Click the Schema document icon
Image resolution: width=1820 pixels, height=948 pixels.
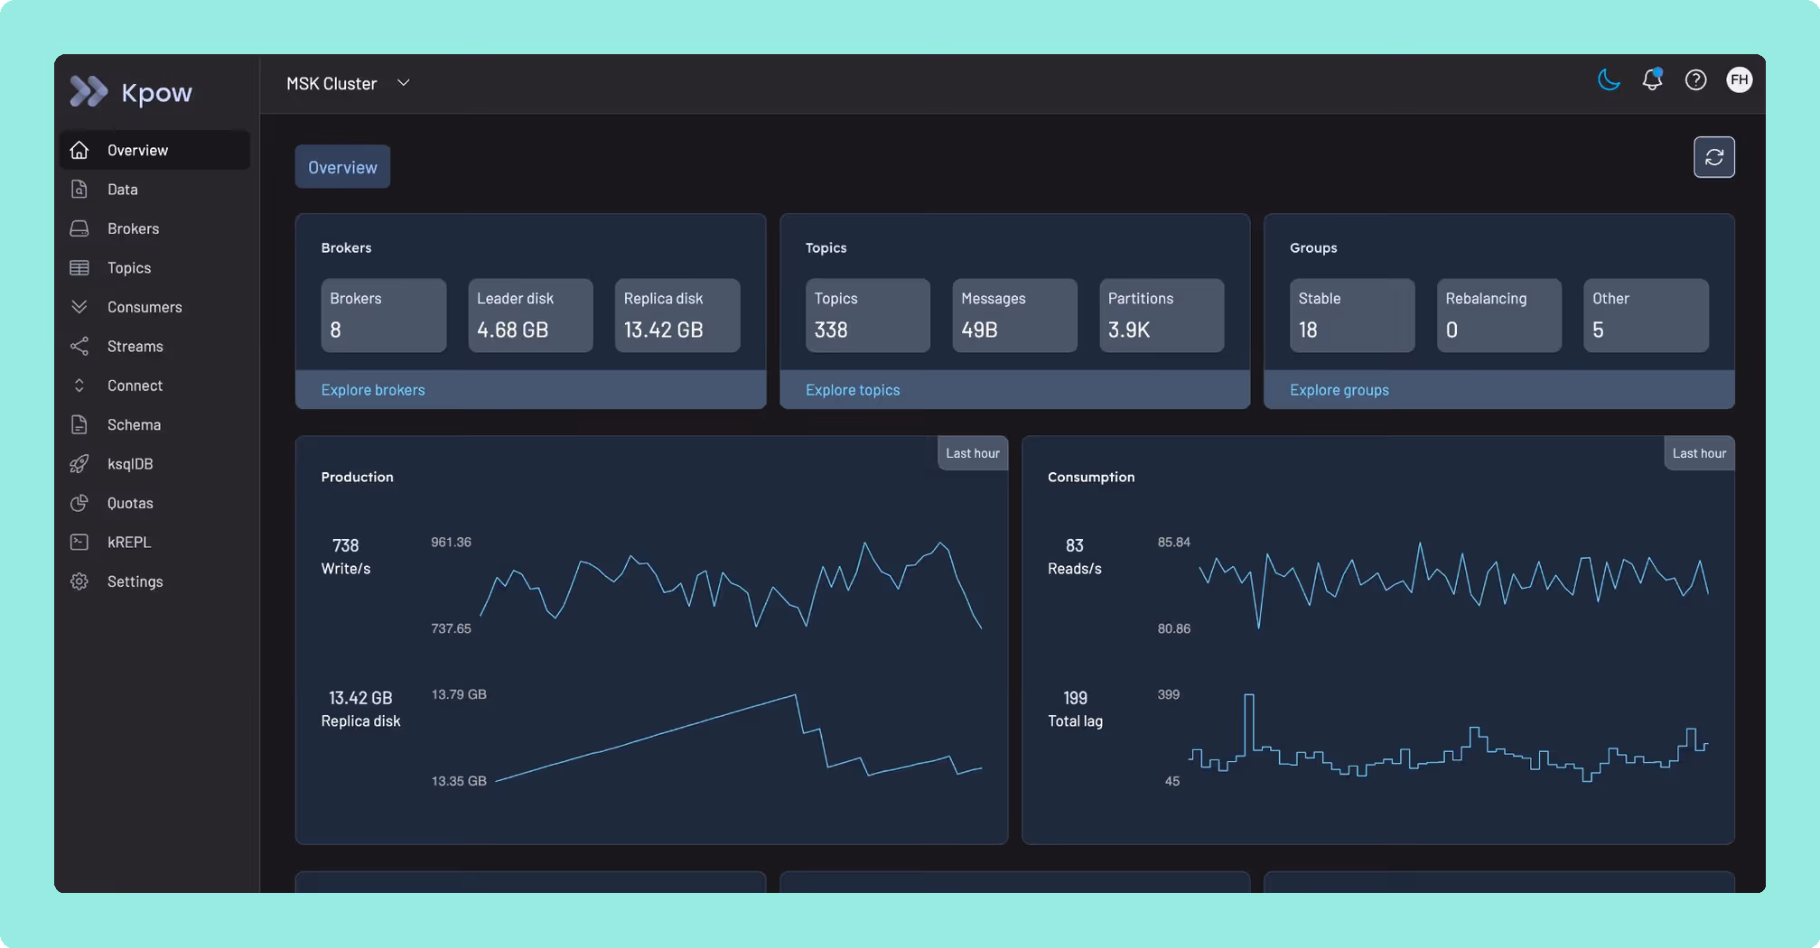click(80, 424)
